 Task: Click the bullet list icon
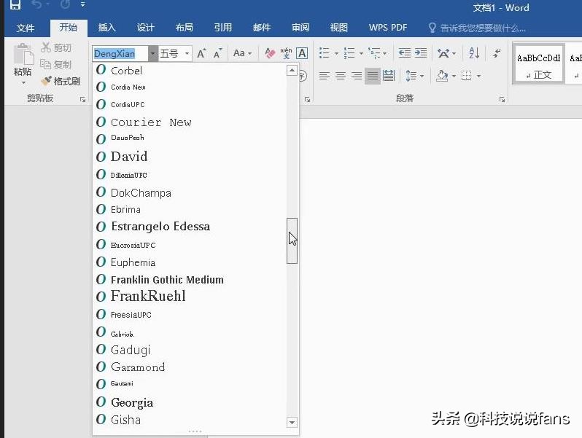324,53
